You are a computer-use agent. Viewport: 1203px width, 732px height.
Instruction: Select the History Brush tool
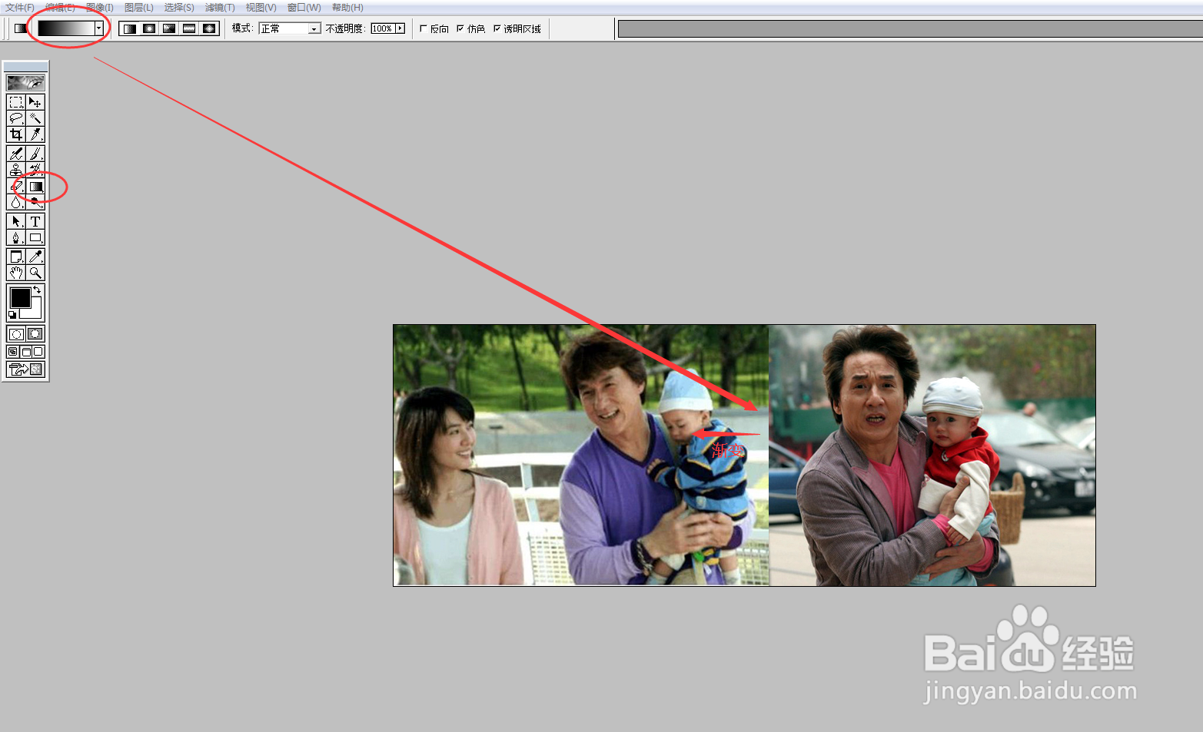point(35,170)
